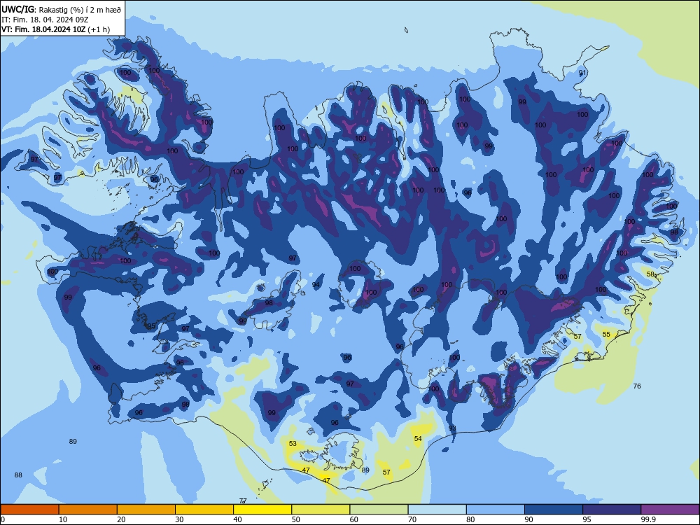Screen dimensions: 700x525
Task: Click the 0–10 dark orange legend swatch
Action: pyautogui.click(x=29, y=510)
